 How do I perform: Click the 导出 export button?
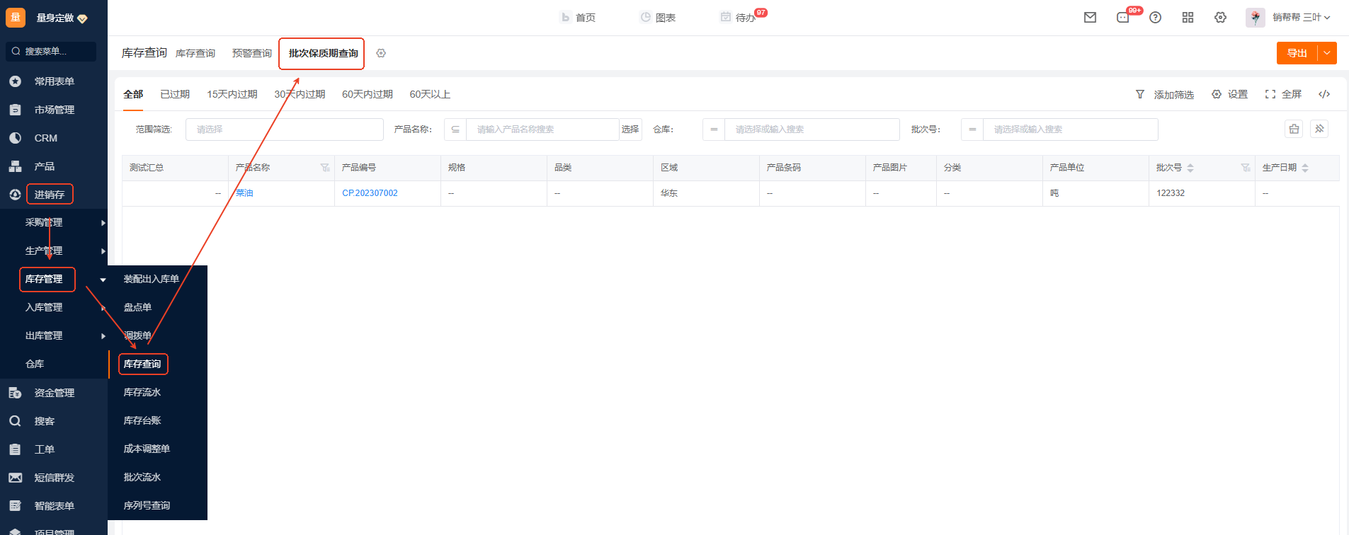[x=1297, y=53]
